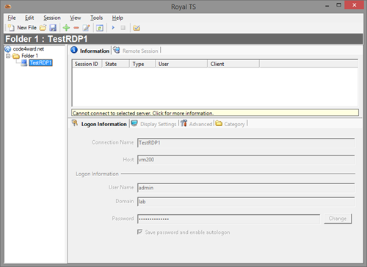Screen dimensions: 367x267
Task: Start session with blue play arrow
Action: click(113, 28)
